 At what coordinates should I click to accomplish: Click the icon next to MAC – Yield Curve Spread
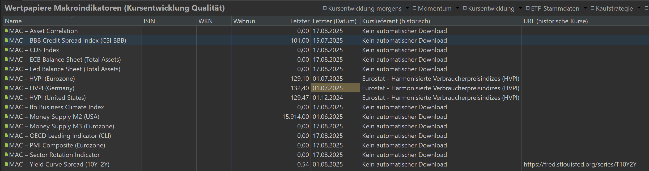pos(6,164)
